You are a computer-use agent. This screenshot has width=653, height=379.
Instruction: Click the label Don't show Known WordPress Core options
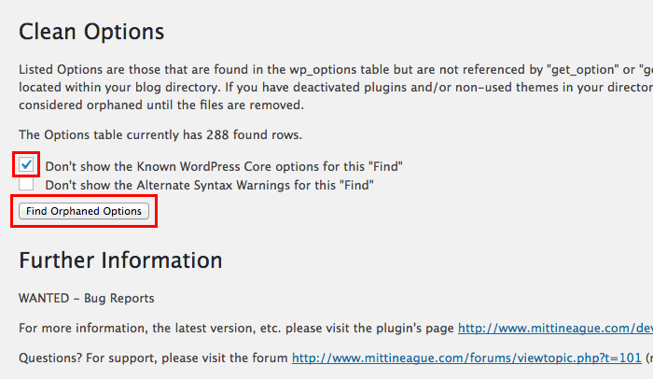tap(224, 166)
